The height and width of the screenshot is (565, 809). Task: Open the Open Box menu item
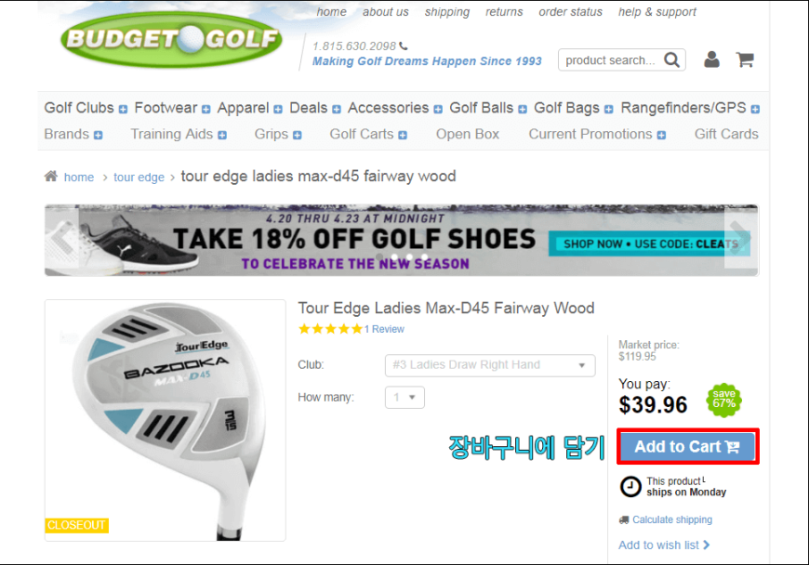tap(467, 134)
